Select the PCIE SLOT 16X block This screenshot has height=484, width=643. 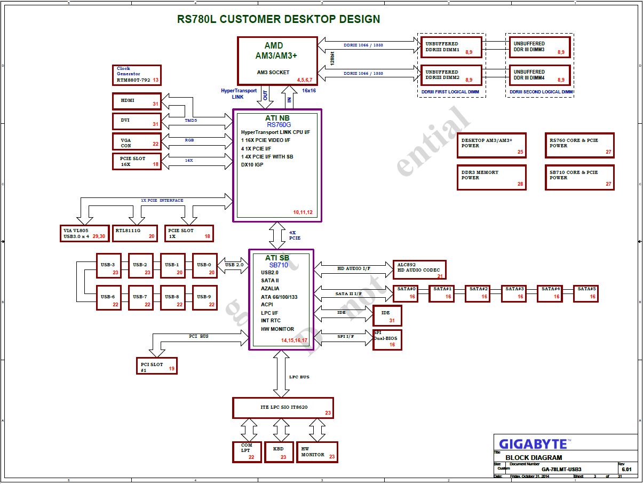(x=137, y=161)
